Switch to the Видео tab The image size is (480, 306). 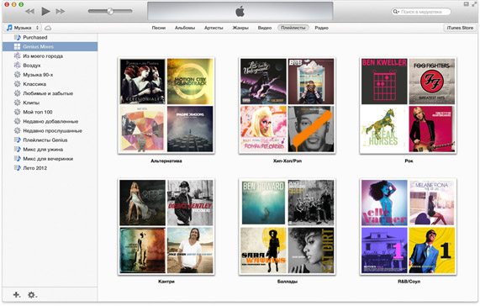coord(265,28)
